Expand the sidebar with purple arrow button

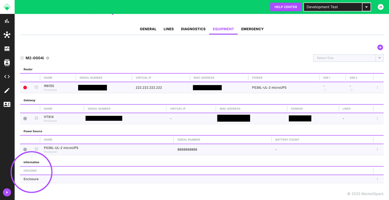point(7,192)
